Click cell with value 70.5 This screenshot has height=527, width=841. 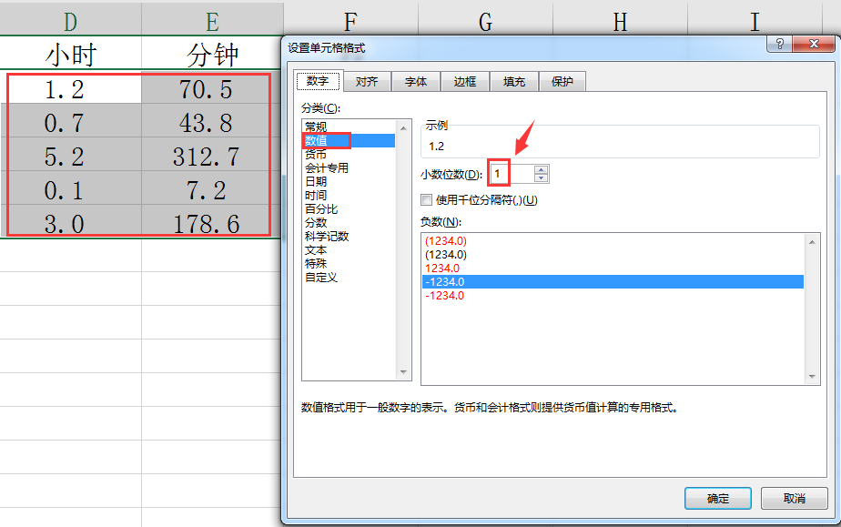211,88
